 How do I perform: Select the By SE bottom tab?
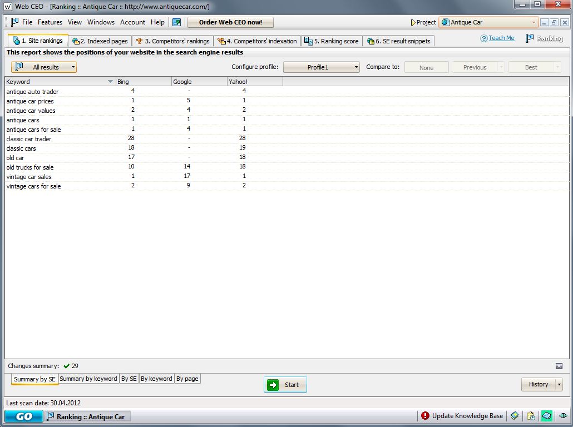[129, 379]
